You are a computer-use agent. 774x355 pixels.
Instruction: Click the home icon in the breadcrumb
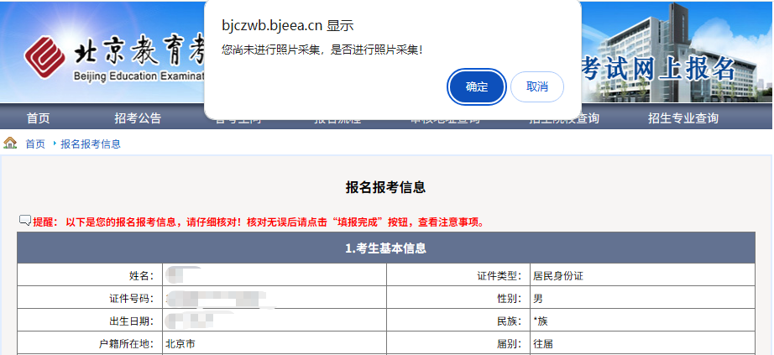click(11, 144)
